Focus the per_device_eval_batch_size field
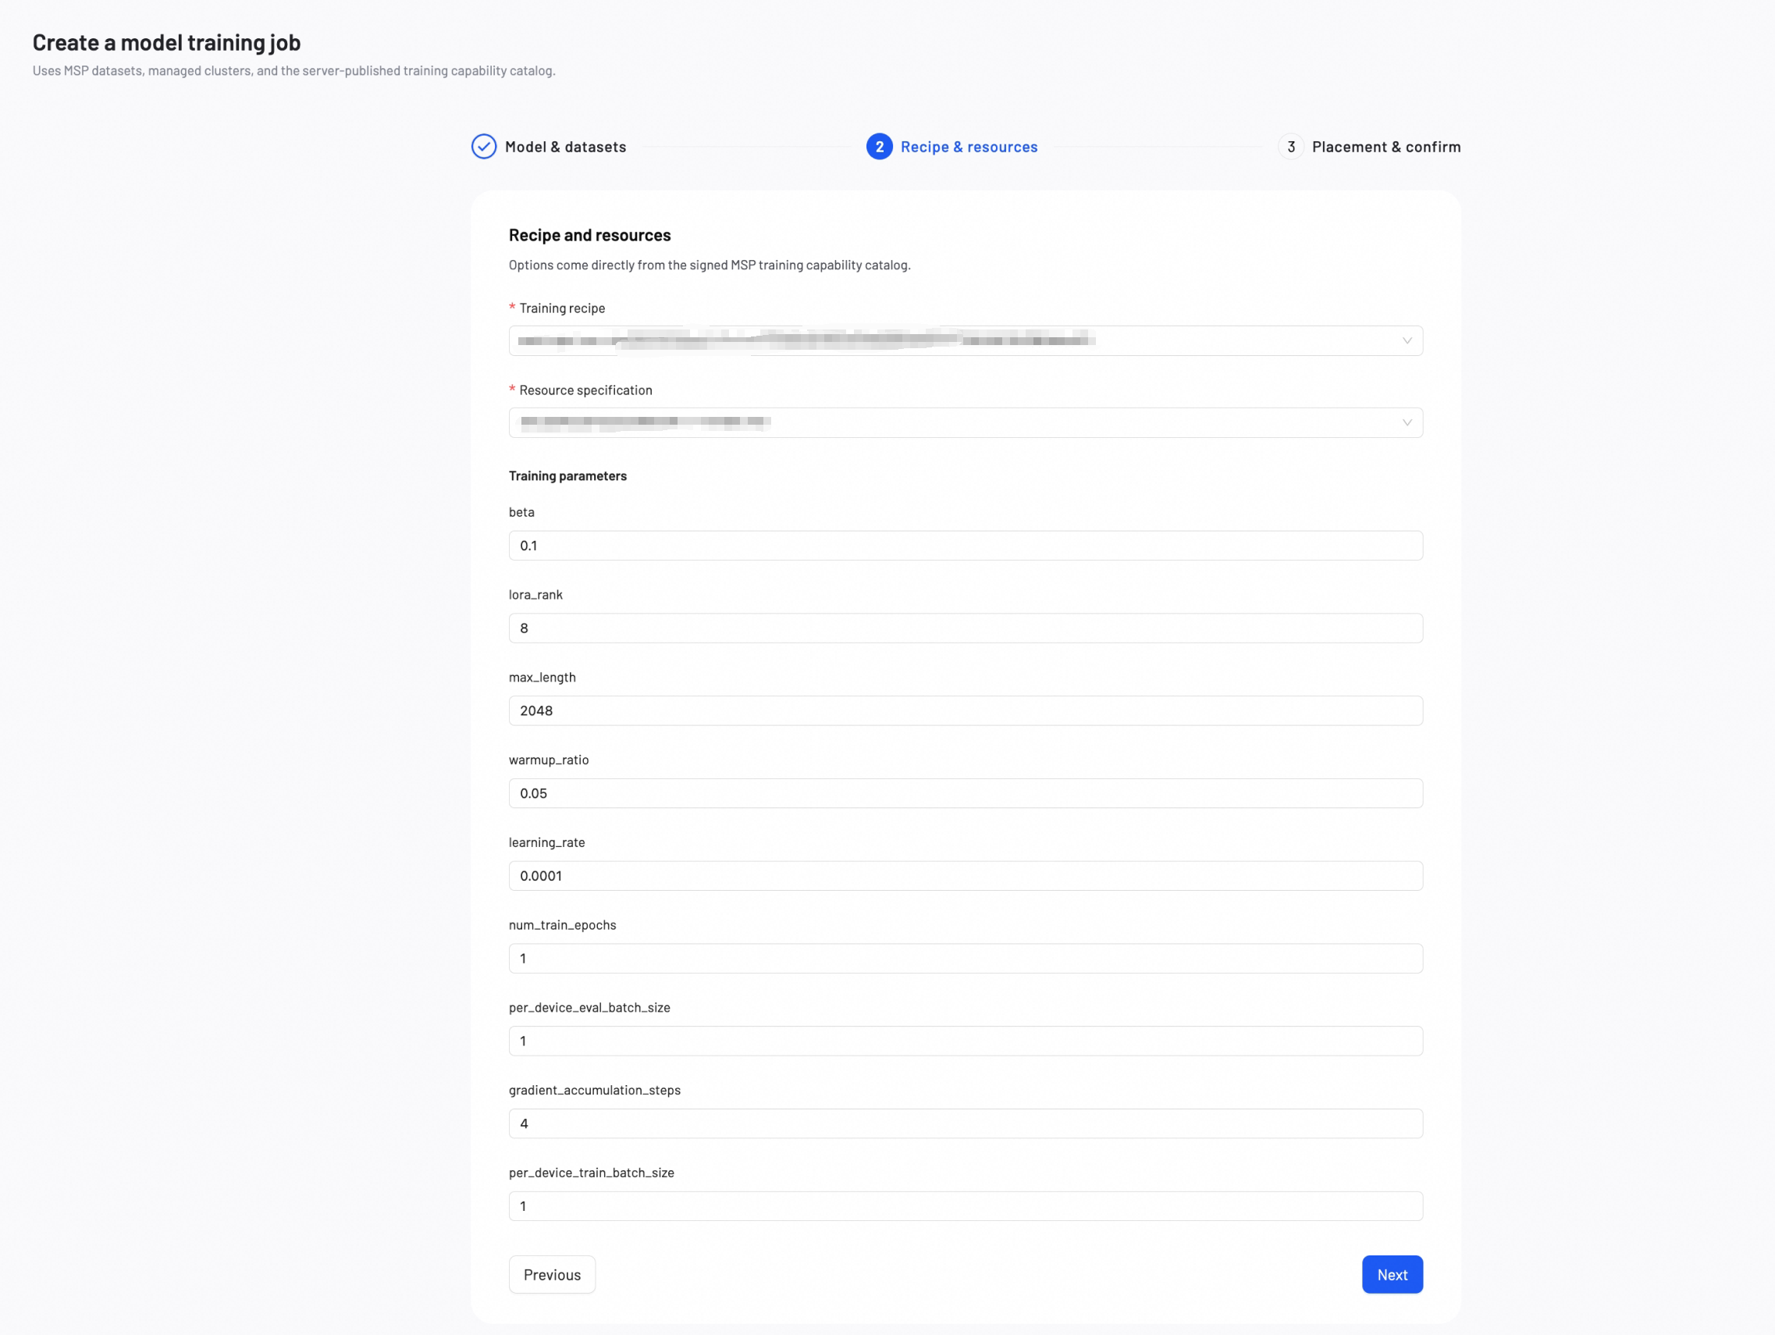 point(966,1041)
